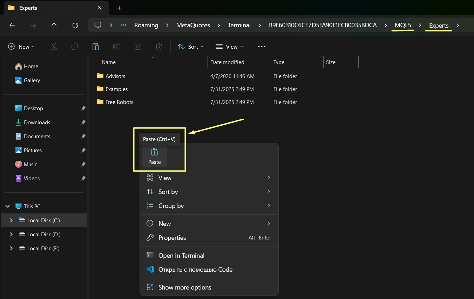This screenshot has height=299, width=474.
Task: Click the toolbar Paste clipboard icon
Action: [95, 47]
